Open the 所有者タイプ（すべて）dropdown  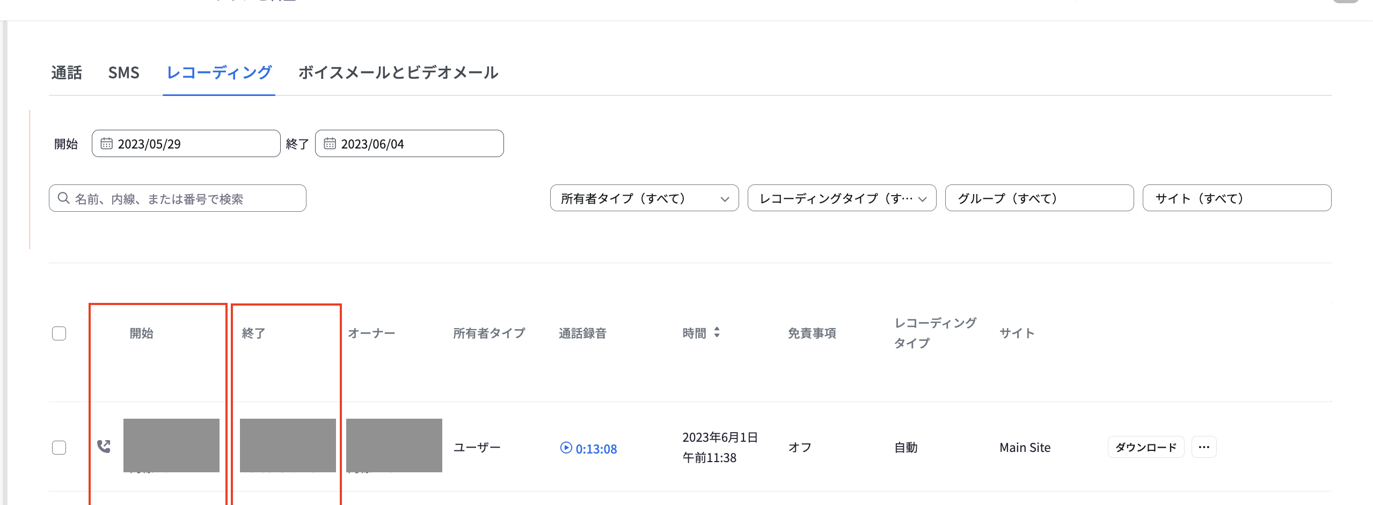click(644, 198)
